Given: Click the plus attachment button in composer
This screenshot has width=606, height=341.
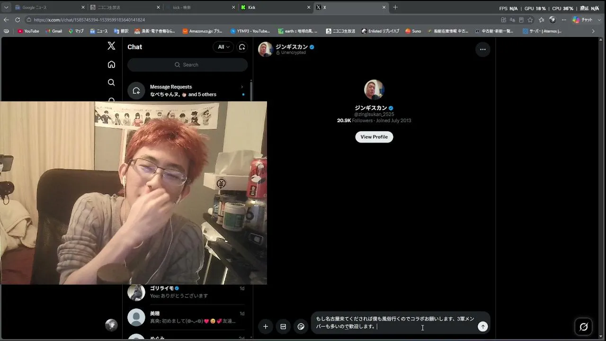Looking at the screenshot, I should pos(266,326).
